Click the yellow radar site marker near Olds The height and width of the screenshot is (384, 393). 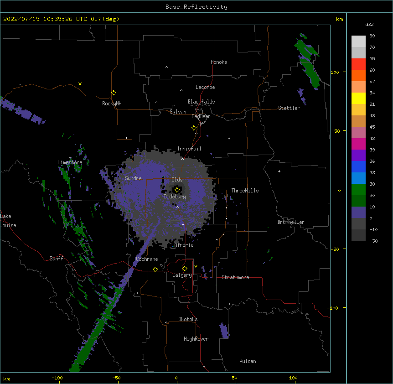(x=177, y=190)
